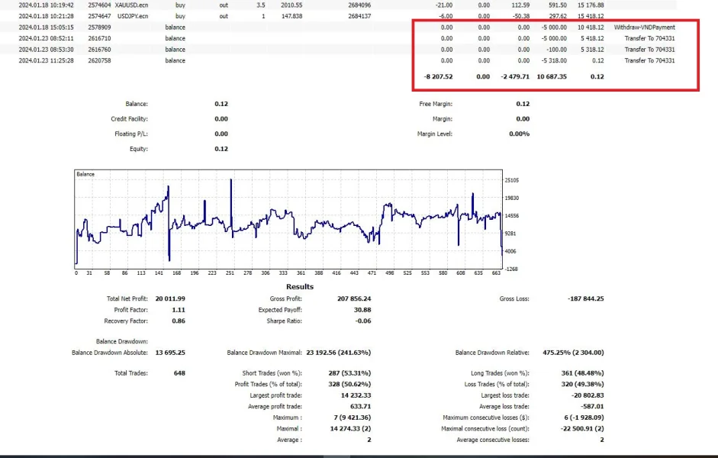Click the 2024.01.23 11:25:28 timestamp
Image resolution: width=718 pixels, height=458 pixels.
[x=46, y=60]
